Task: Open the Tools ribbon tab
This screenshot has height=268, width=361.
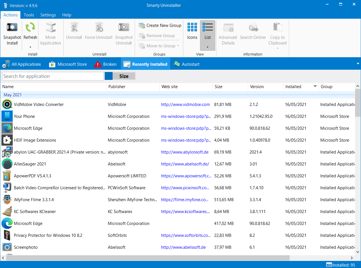Action: [x=29, y=15]
